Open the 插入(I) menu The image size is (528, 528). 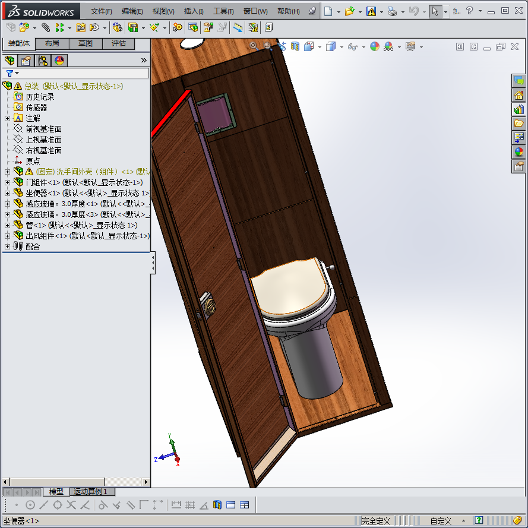click(194, 11)
